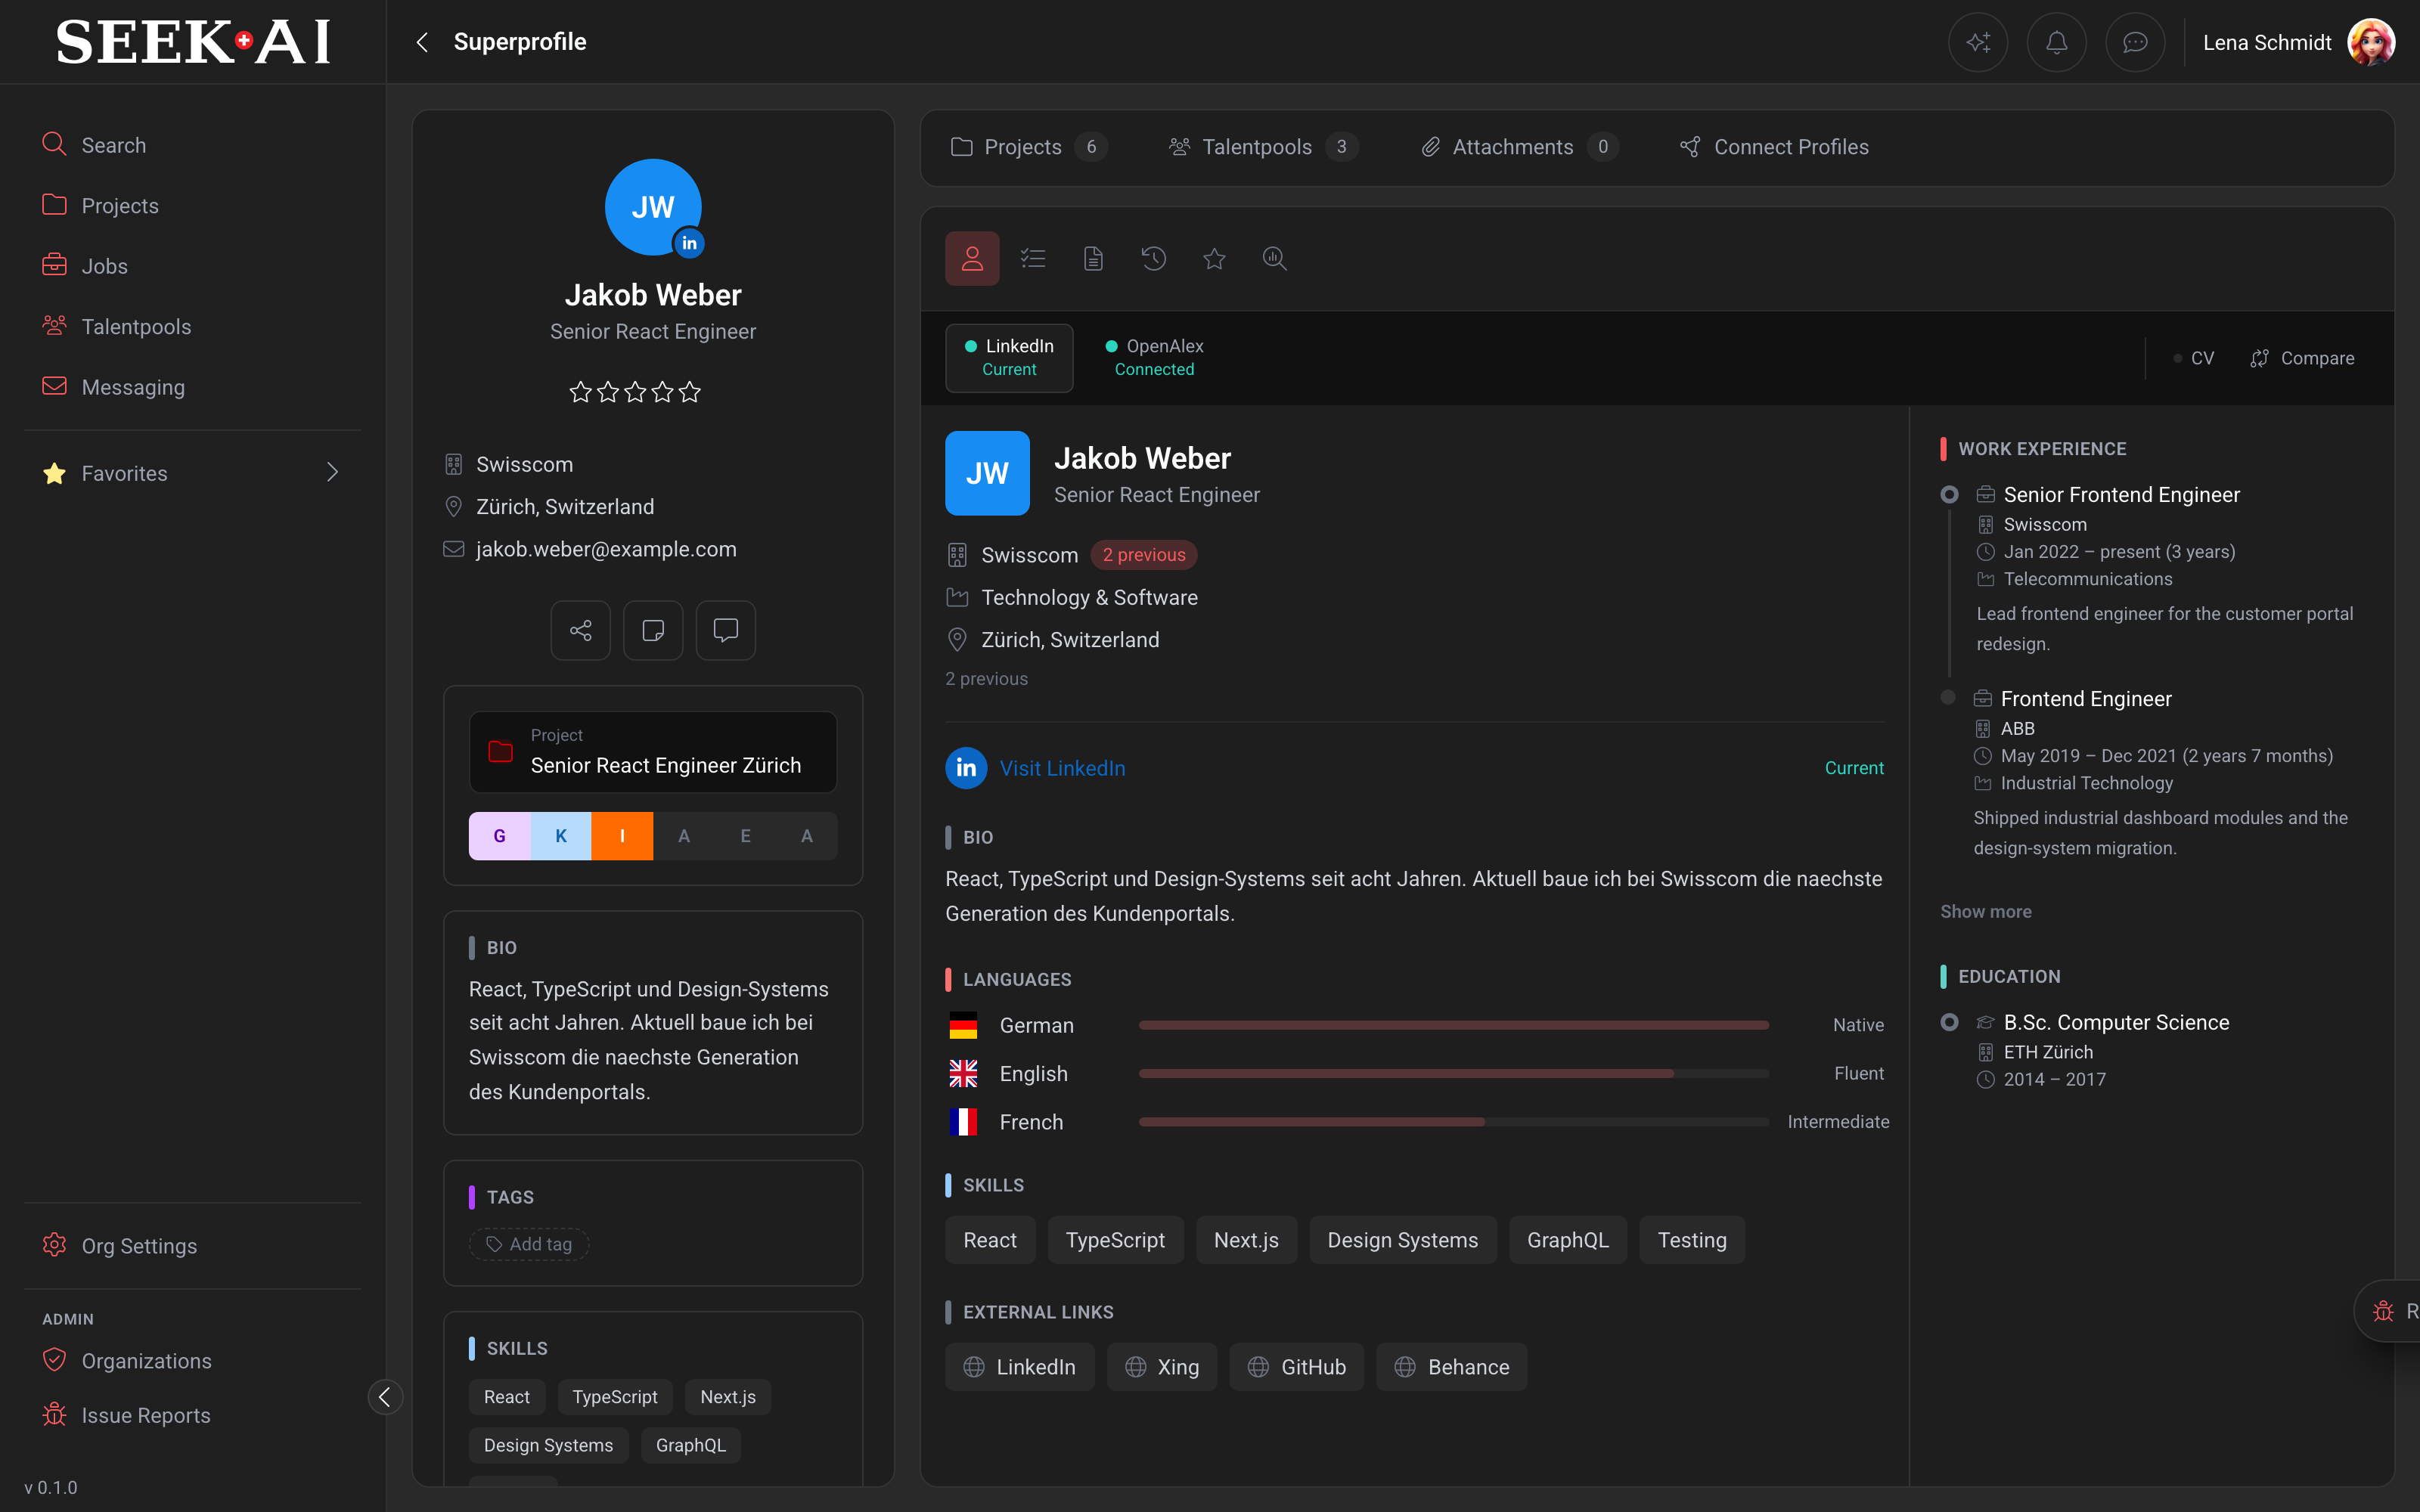Select pipeline stage K
The width and height of the screenshot is (2420, 1512).
561,836
